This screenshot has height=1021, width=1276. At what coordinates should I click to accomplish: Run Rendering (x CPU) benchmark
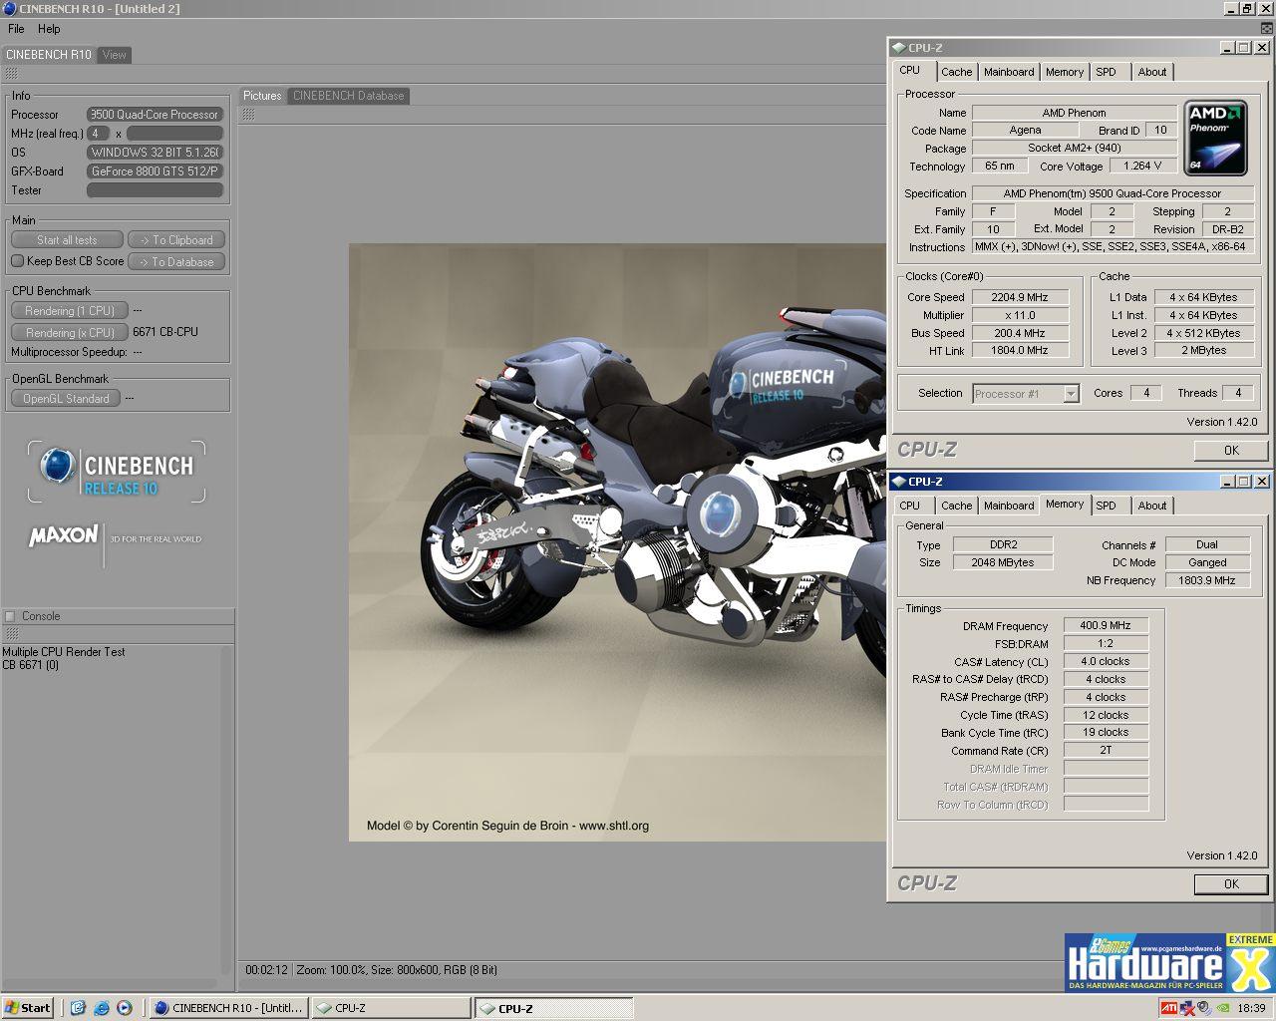tap(70, 333)
